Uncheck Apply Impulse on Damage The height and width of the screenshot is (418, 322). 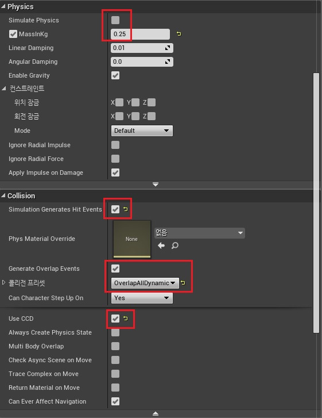(x=115, y=172)
